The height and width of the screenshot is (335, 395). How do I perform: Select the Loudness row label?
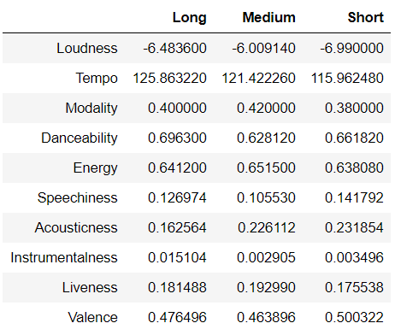tap(87, 48)
